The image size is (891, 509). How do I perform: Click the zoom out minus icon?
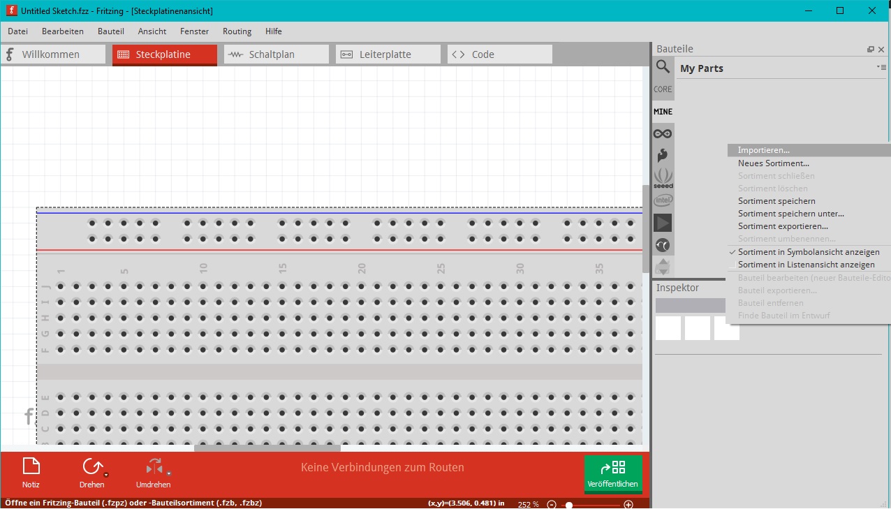click(552, 505)
